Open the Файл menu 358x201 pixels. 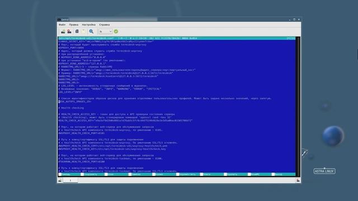click(x=62, y=25)
